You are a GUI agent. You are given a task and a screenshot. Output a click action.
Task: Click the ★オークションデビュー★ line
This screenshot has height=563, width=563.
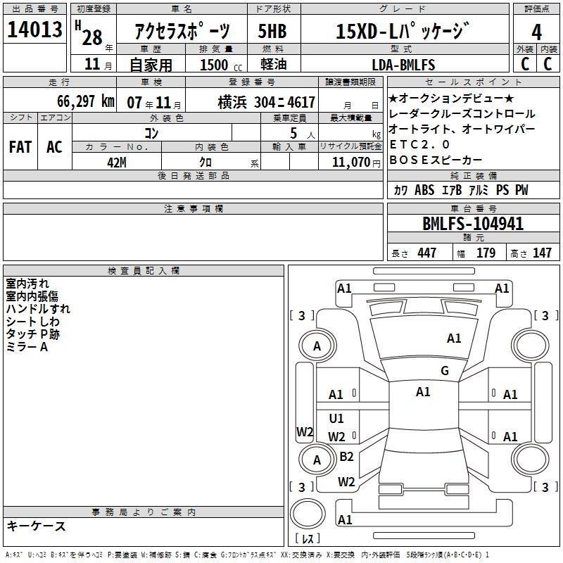coord(451,98)
